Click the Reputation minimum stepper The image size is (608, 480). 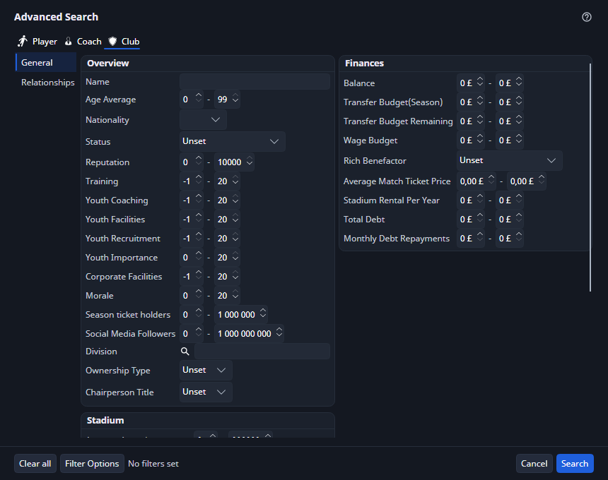pyautogui.click(x=192, y=162)
